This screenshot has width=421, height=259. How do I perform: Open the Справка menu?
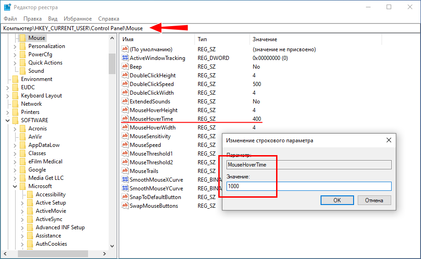[x=109, y=18]
